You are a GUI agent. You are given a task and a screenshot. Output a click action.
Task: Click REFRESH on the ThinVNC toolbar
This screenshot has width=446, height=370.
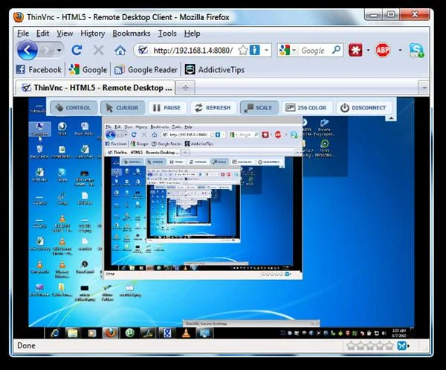213,108
